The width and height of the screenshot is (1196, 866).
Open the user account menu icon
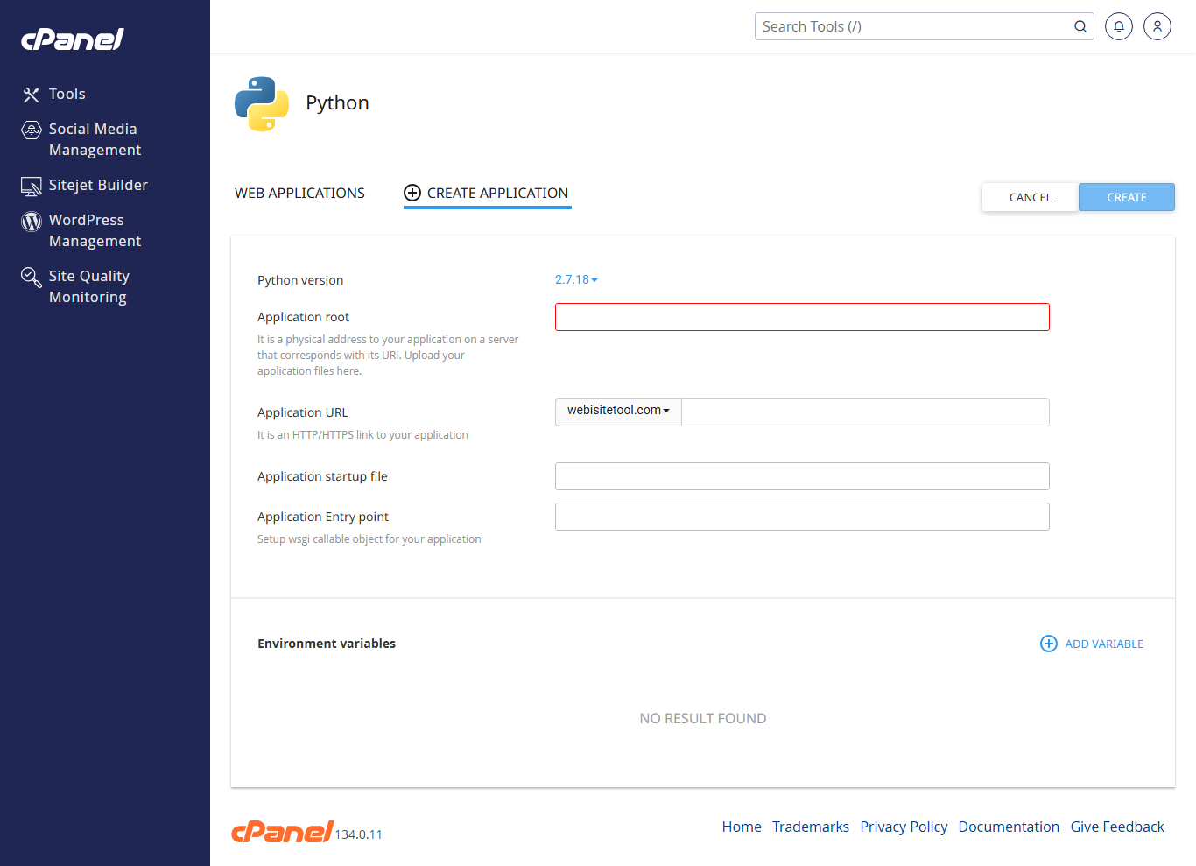[x=1157, y=26]
